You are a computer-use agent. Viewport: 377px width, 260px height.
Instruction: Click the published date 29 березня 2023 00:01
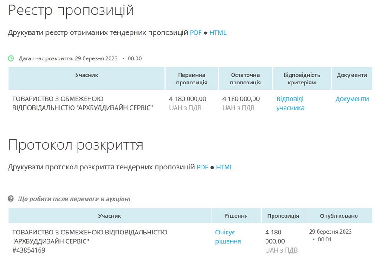click(330, 235)
